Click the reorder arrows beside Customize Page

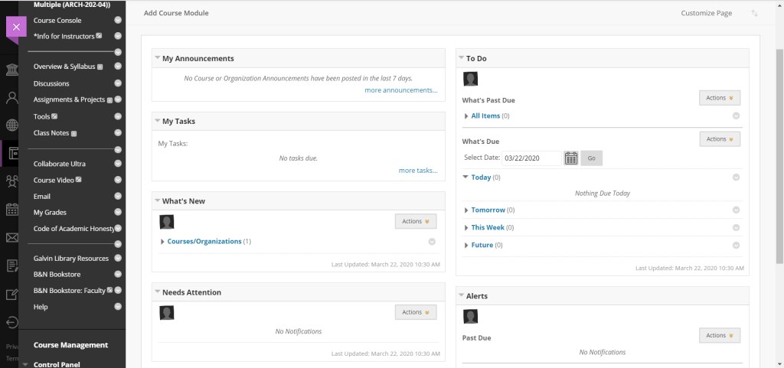(x=755, y=13)
